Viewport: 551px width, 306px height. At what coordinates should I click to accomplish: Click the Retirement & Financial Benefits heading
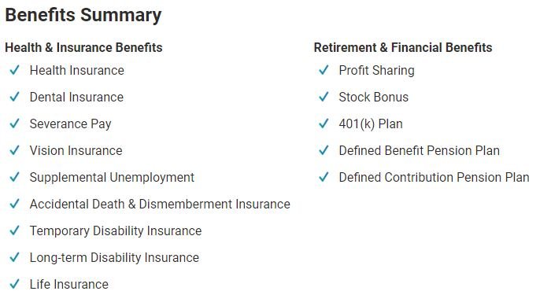coord(403,47)
